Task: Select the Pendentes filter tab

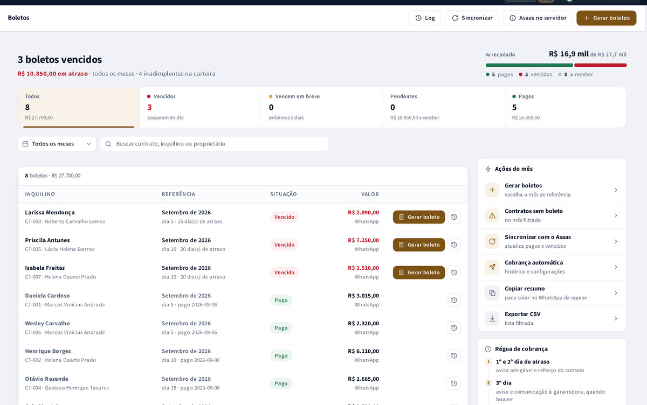Action: coord(444,107)
